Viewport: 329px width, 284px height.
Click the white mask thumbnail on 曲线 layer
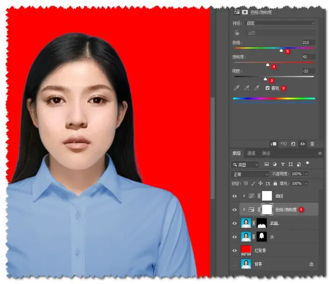coord(267,196)
